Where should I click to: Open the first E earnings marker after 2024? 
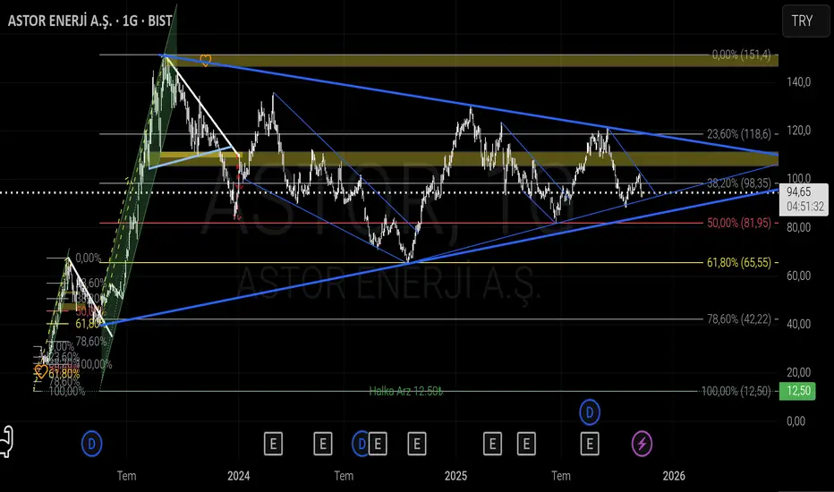click(x=274, y=444)
